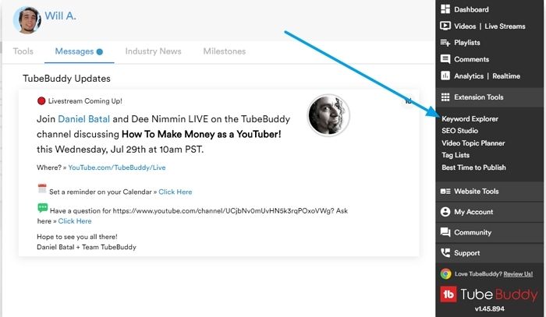Click the blue unread dot on Messages
The height and width of the screenshot is (317, 546).
click(x=100, y=51)
